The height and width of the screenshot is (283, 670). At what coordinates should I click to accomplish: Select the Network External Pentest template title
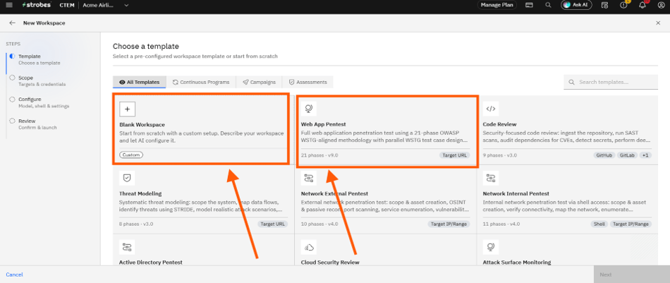(x=334, y=193)
